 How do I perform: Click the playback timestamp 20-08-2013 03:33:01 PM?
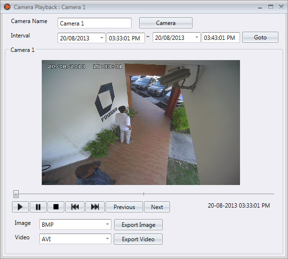tap(239, 206)
